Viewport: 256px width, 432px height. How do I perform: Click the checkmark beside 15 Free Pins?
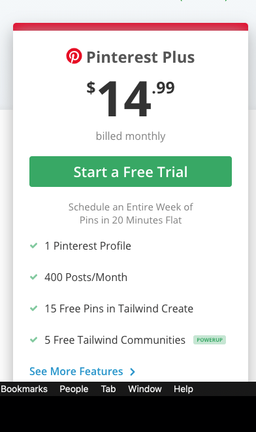click(x=33, y=308)
